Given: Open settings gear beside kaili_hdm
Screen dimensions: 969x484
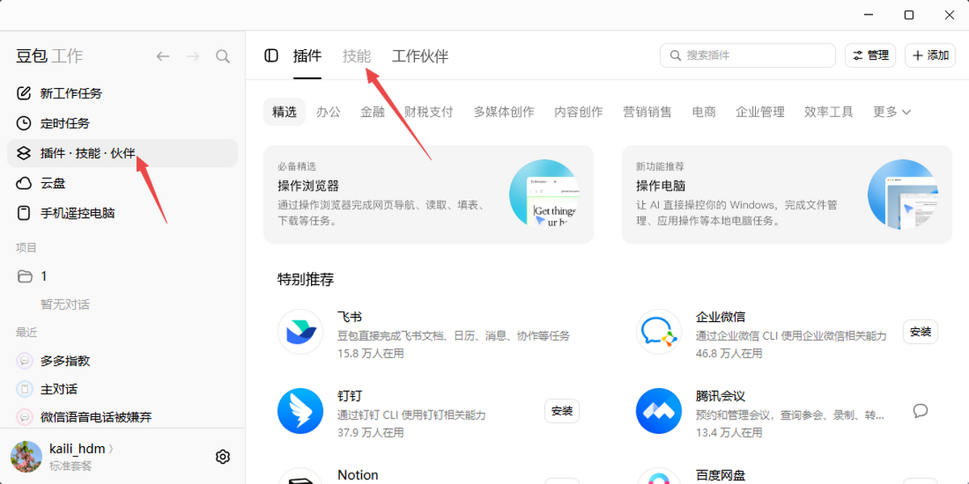Looking at the screenshot, I should [x=223, y=457].
